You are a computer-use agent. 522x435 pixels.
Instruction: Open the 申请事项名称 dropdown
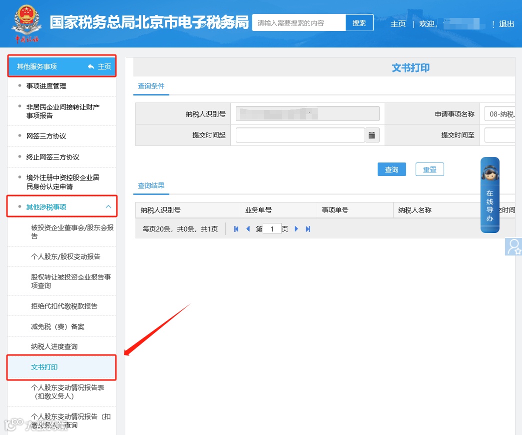click(500, 114)
